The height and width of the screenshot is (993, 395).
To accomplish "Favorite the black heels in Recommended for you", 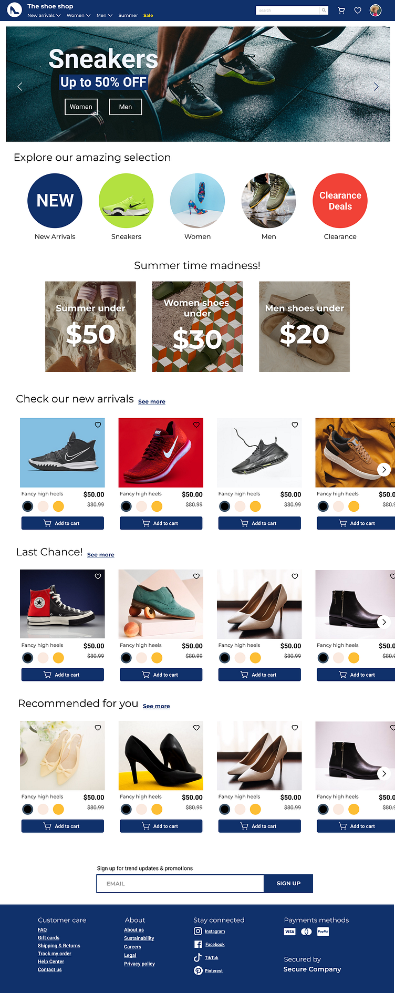I will pyautogui.click(x=196, y=728).
